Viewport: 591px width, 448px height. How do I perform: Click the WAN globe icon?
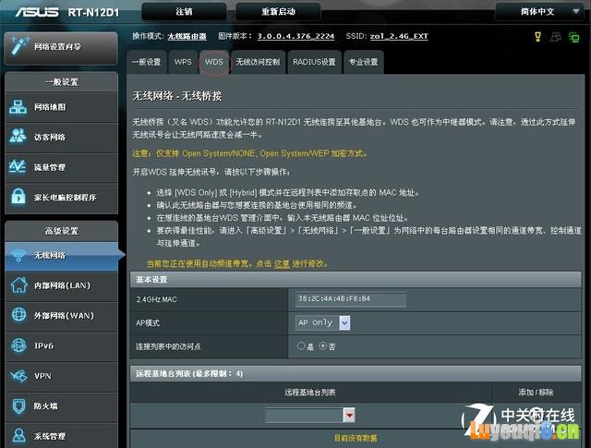coord(18,315)
